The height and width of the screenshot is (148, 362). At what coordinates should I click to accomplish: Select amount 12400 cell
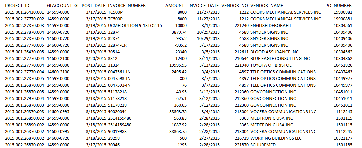181,58
